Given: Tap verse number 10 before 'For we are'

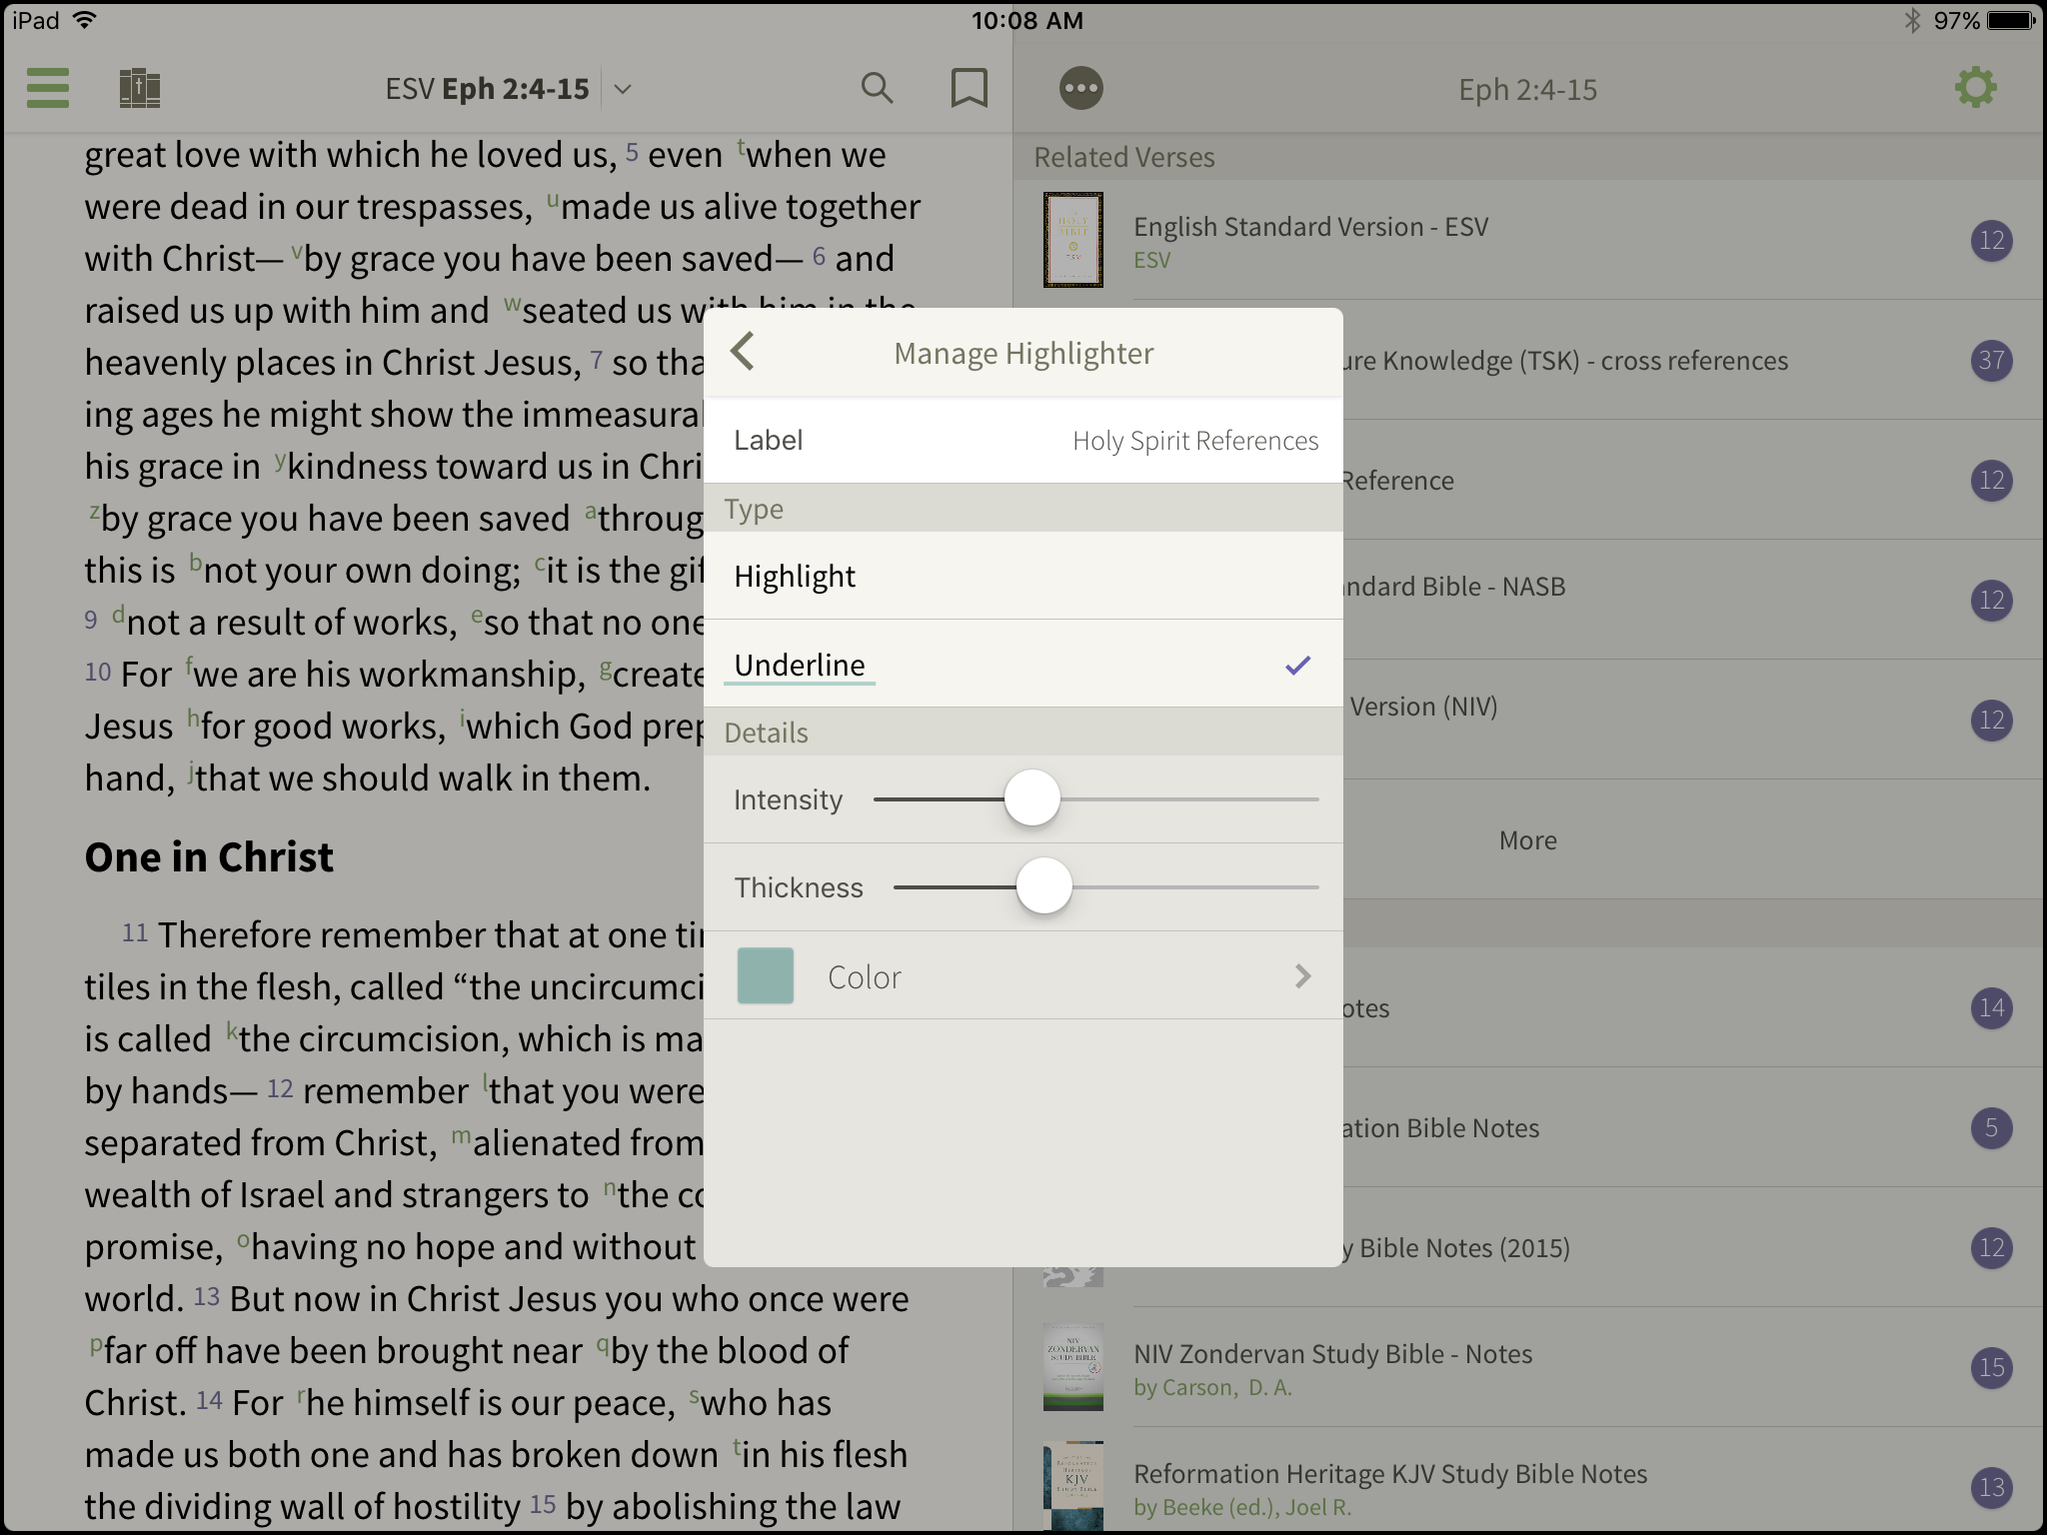Looking at the screenshot, I should tap(97, 672).
